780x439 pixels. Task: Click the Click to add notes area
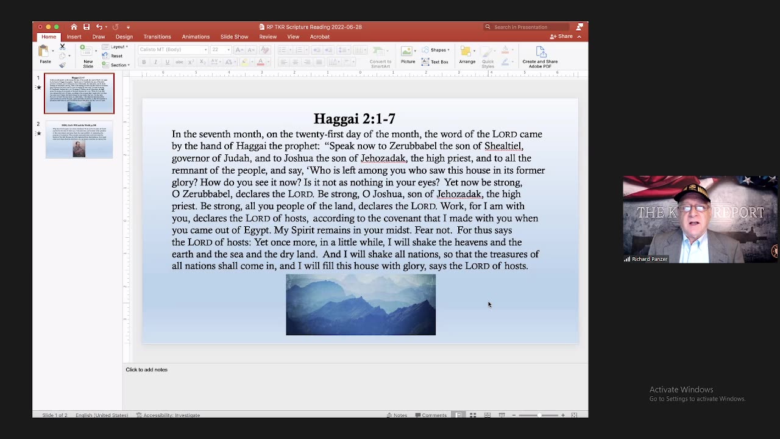click(x=146, y=369)
